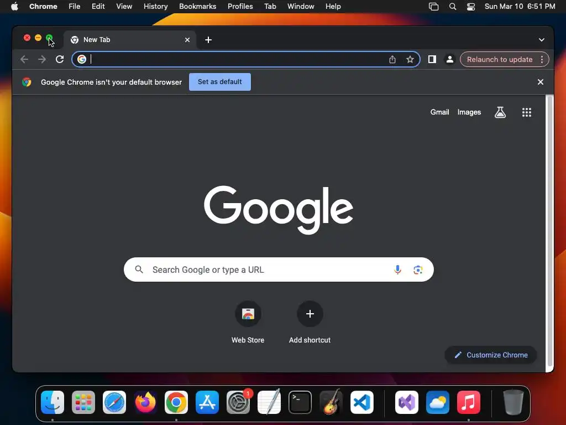The image size is (566, 425).
Task: Open the Images link
Action: (469, 112)
